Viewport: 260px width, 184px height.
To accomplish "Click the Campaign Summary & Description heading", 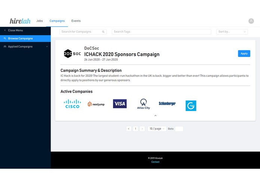I will [91, 70].
